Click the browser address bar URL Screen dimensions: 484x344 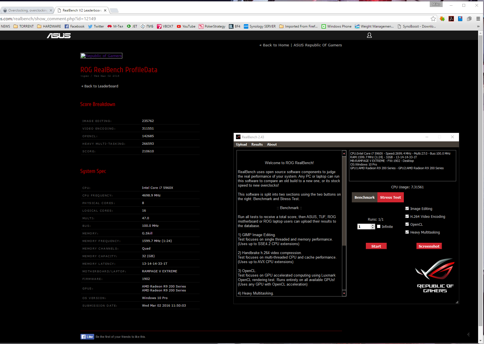pyautogui.click(x=48, y=19)
